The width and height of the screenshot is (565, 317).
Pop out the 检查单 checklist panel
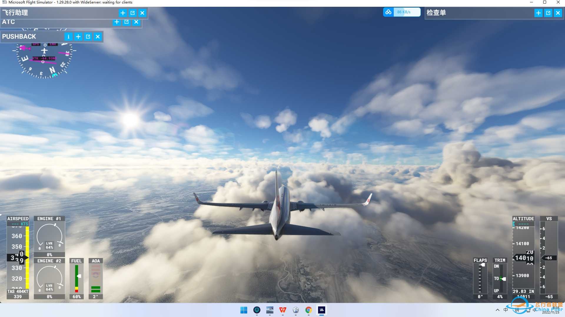coord(548,13)
